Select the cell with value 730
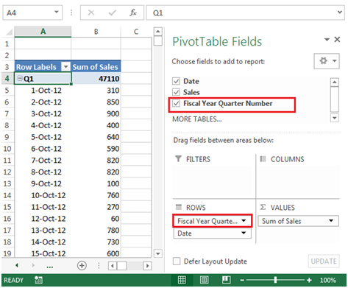Screen dimensions: 348x288 pyautogui.click(x=96, y=242)
